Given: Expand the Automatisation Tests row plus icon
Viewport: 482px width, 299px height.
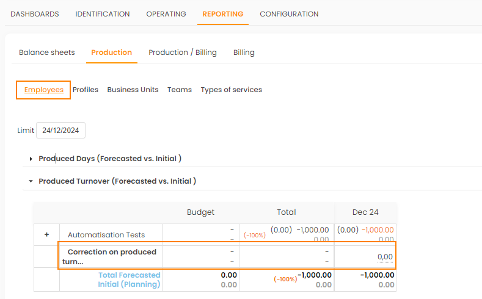Looking at the screenshot, I should (x=46, y=234).
